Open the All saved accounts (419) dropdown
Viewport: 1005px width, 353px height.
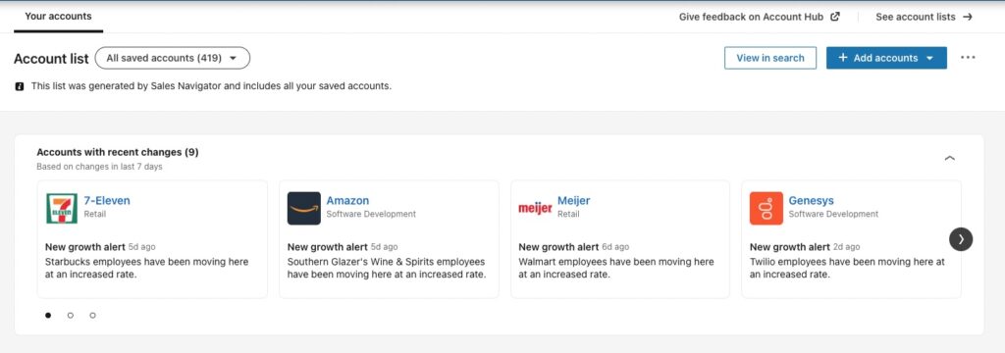[x=173, y=58]
